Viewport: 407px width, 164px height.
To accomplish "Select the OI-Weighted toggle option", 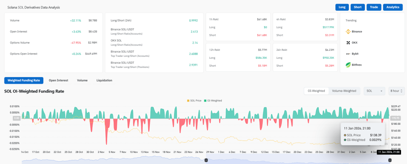I will click(316, 91).
